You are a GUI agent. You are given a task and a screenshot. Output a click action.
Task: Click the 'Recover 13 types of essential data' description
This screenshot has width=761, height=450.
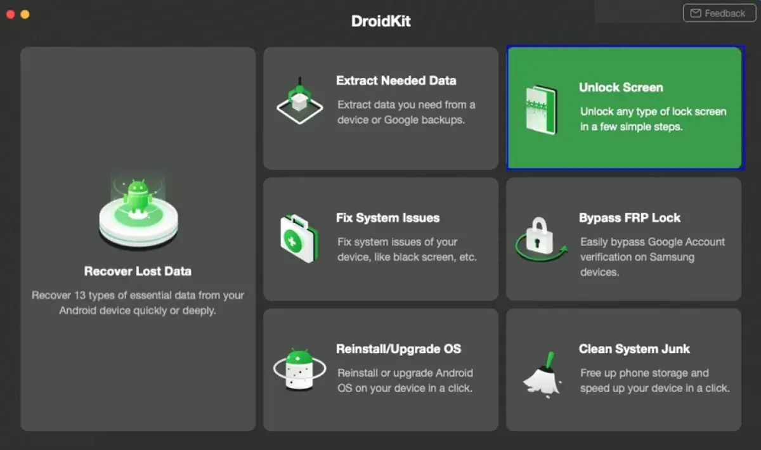tap(138, 303)
